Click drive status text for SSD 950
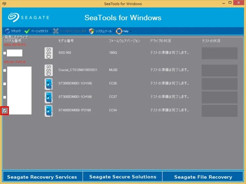Image resolution: width=246 pixels, height=184 pixels. tap(170, 52)
